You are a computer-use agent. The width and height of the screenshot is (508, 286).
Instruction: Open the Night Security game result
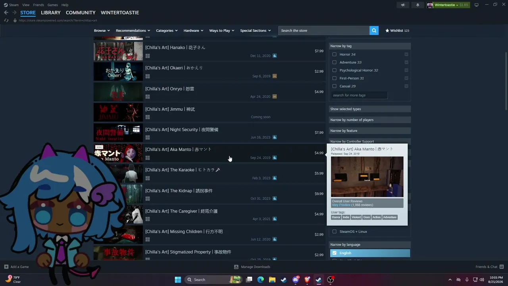click(210, 133)
